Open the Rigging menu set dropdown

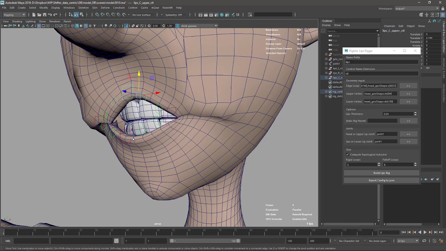[14, 15]
